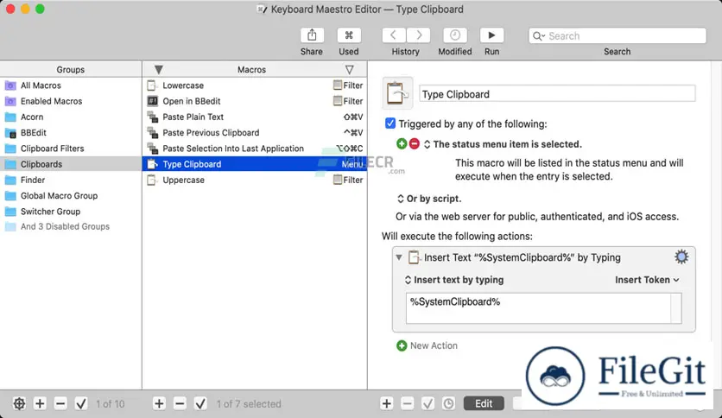Select the Global Macro Group

click(x=71, y=196)
